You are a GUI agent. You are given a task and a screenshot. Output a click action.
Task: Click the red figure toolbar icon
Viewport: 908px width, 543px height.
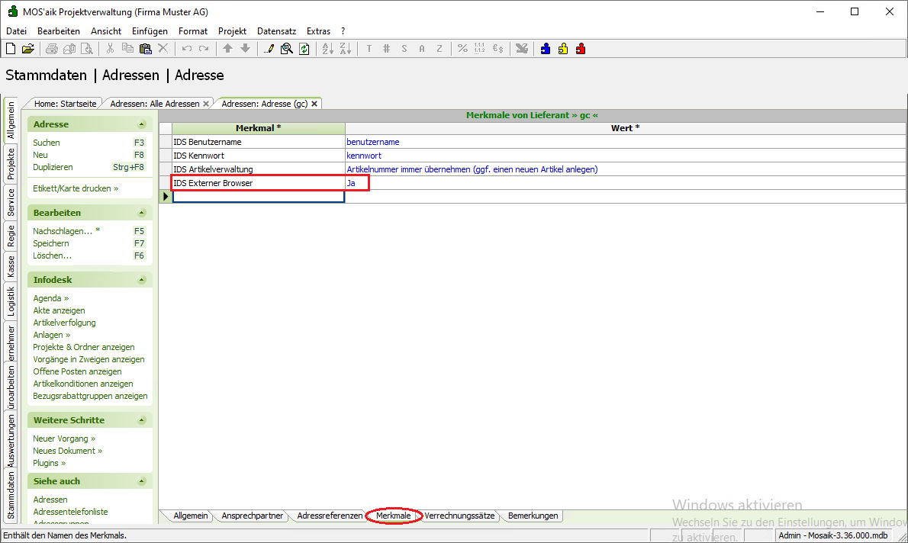[581, 49]
